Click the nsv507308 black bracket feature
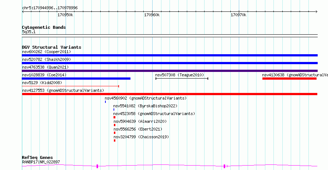The height and width of the screenshot is (170, 328). click(182, 79)
